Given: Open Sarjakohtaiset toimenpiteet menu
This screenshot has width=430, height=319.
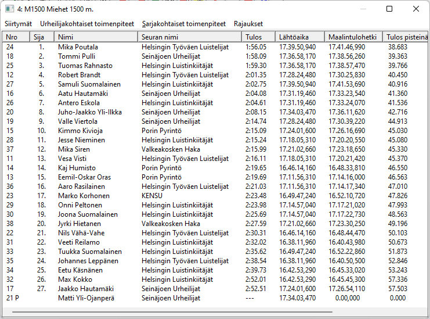Looking at the screenshot, I should click(x=184, y=24).
